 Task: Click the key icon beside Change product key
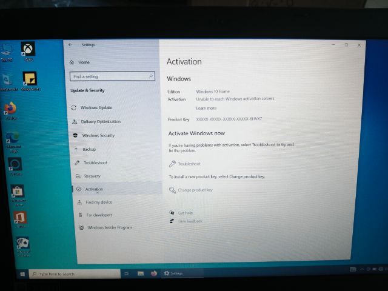172,190
